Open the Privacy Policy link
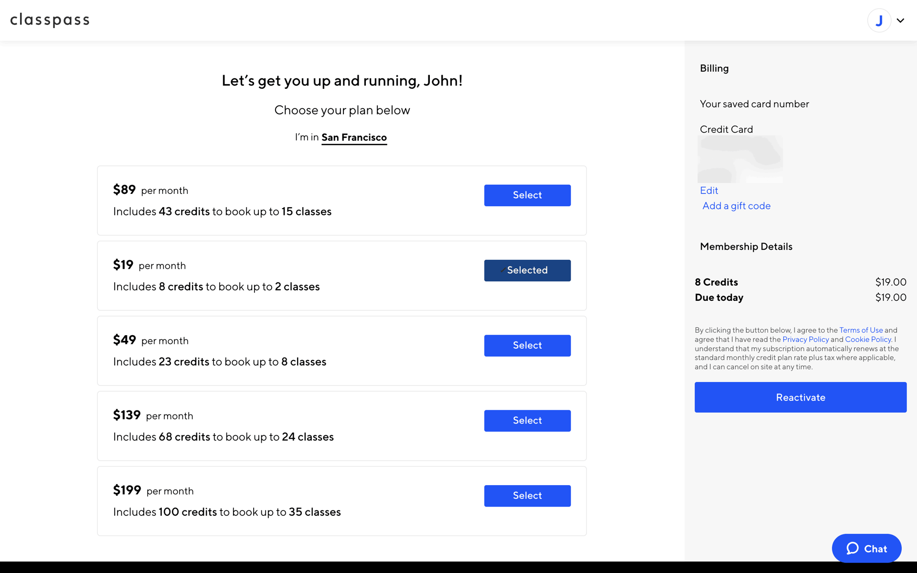The width and height of the screenshot is (917, 573). (805, 340)
